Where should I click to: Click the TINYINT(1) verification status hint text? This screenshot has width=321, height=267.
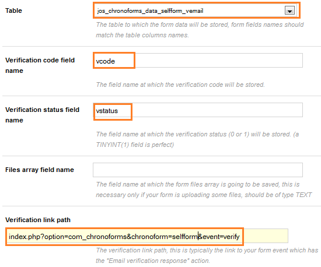coord(197,139)
